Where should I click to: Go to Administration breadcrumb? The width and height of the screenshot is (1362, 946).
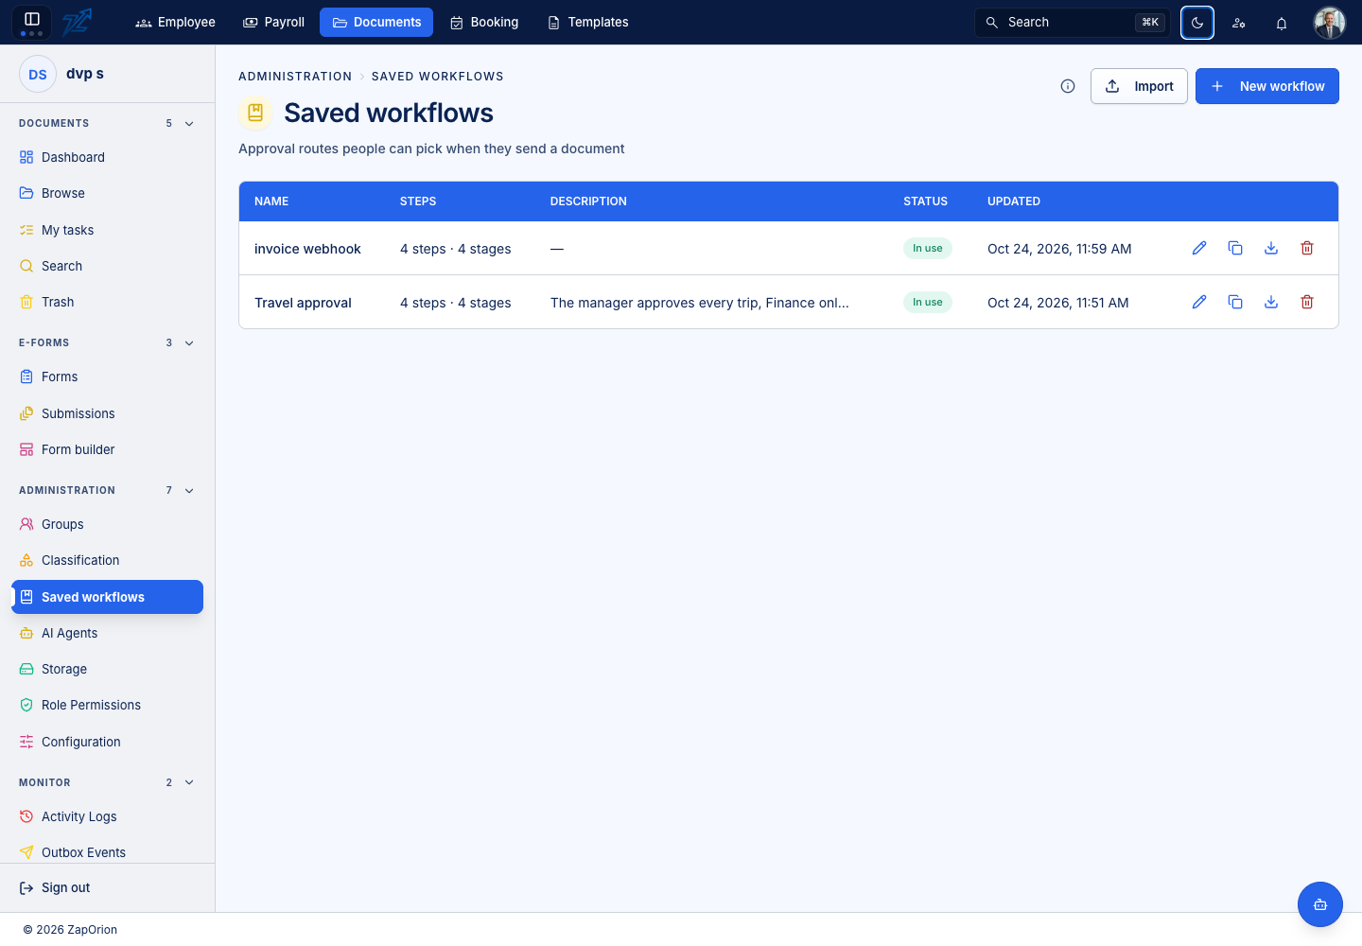[295, 77]
